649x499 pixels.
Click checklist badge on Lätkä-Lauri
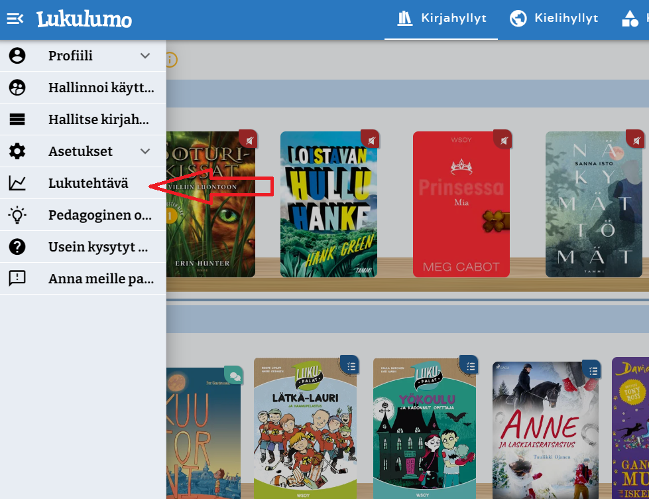(350, 365)
